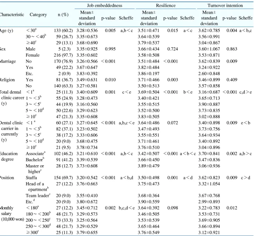This screenshot has width=254, height=236.
Task: Click the Scheffe result 'a,b>c'
Action: pos(246,154)
